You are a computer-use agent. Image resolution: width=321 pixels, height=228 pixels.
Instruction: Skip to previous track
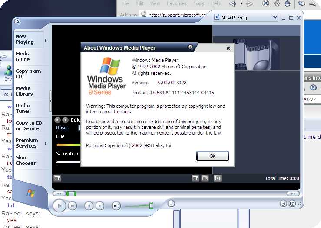pyautogui.click(x=89, y=206)
